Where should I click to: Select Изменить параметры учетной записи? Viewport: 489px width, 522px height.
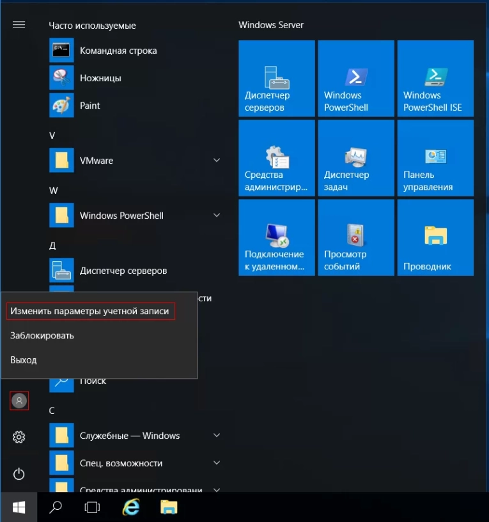90,311
